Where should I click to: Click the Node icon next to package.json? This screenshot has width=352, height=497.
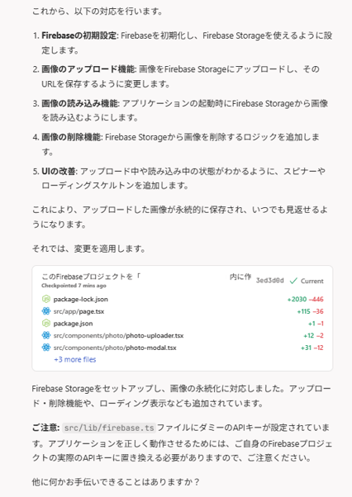pos(46,324)
